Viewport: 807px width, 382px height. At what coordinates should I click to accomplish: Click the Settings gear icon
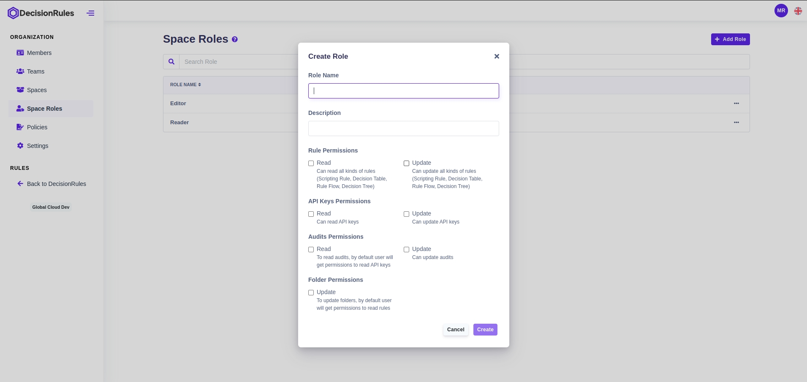(x=20, y=146)
